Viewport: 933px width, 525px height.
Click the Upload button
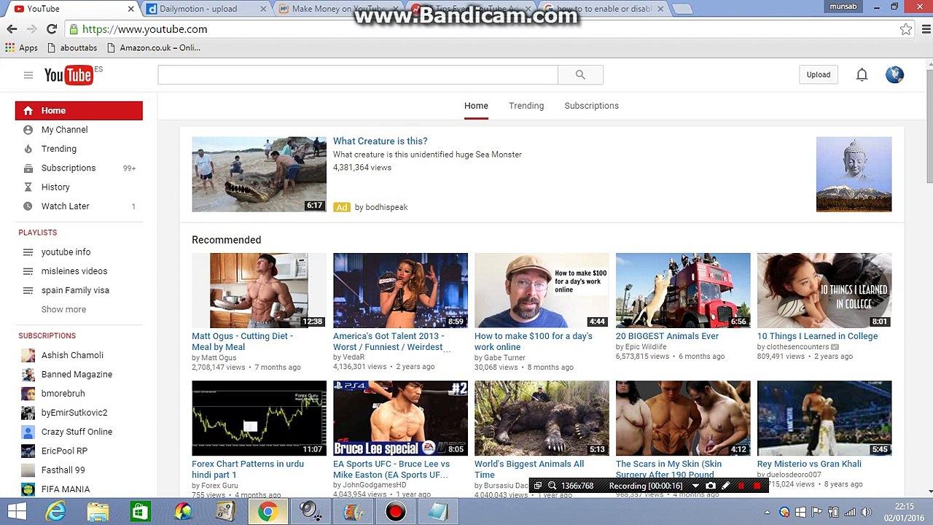tap(818, 74)
